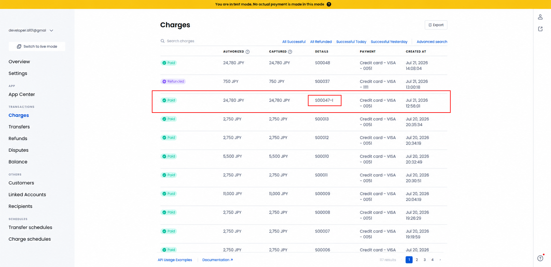Click the Paid badge on S00009 row
The height and width of the screenshot is (267, 551).
point(169,194)
